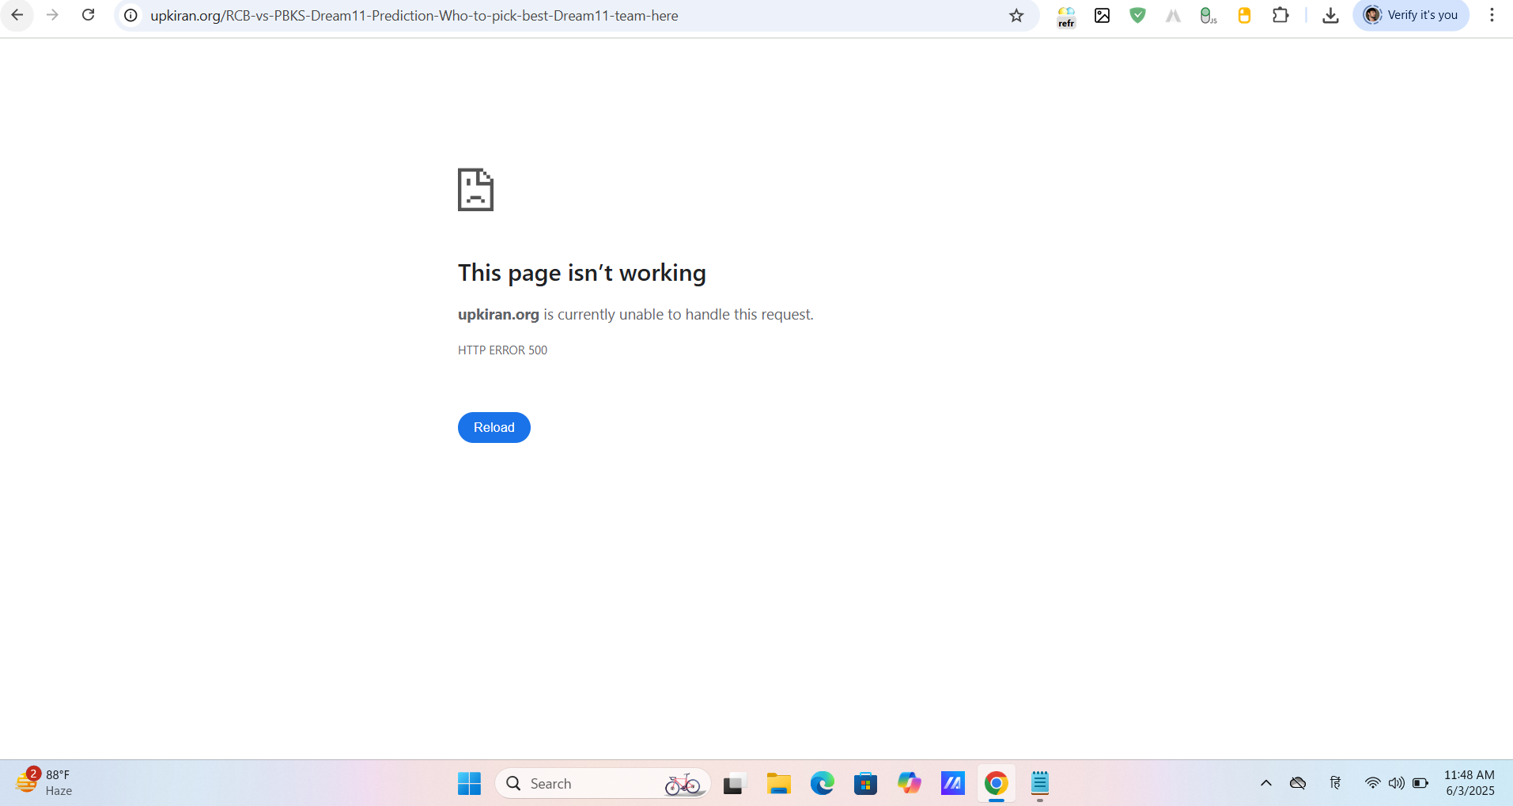
Task: Launch Microsoft Edge from the taskbar
Action: (x=822, y=783)
